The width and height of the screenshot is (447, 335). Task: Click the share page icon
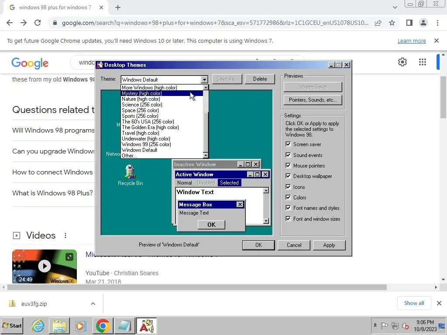click(378, 23)
